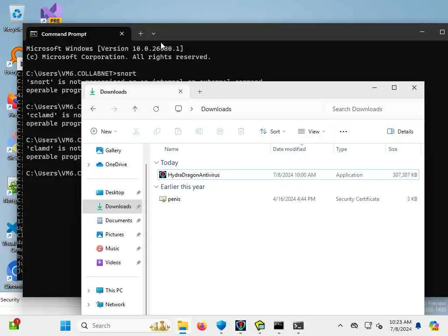Go back with the left arrow in Explorer

click(93, 109)
